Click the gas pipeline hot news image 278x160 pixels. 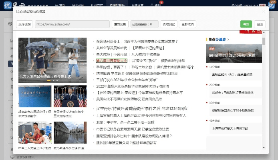click(234, 53)
